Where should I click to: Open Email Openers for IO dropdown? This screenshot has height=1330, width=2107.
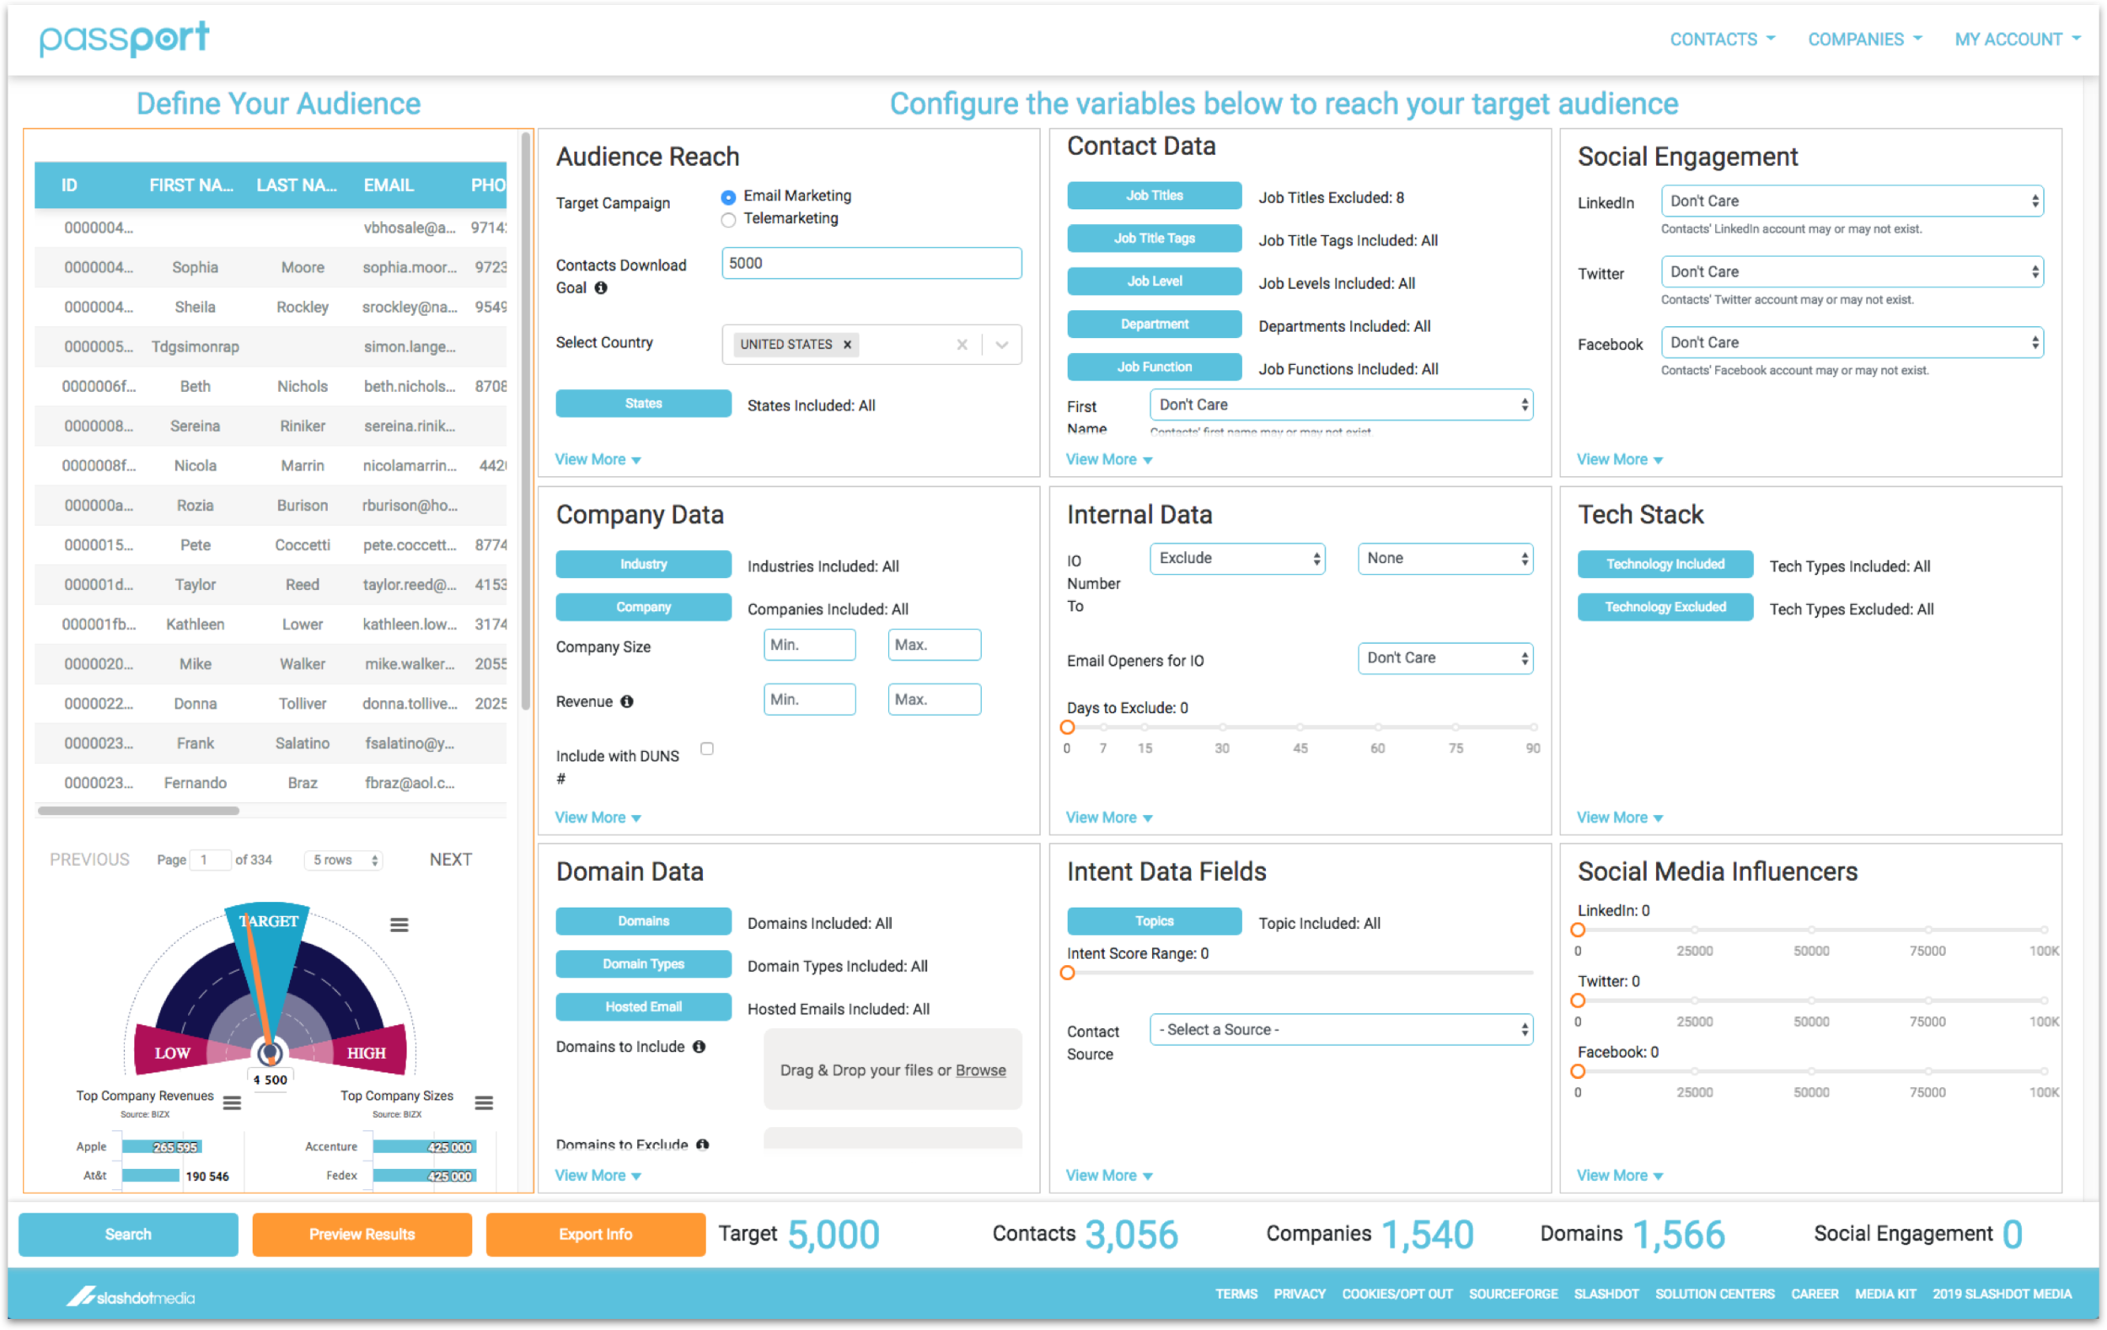coord(1445,658)
